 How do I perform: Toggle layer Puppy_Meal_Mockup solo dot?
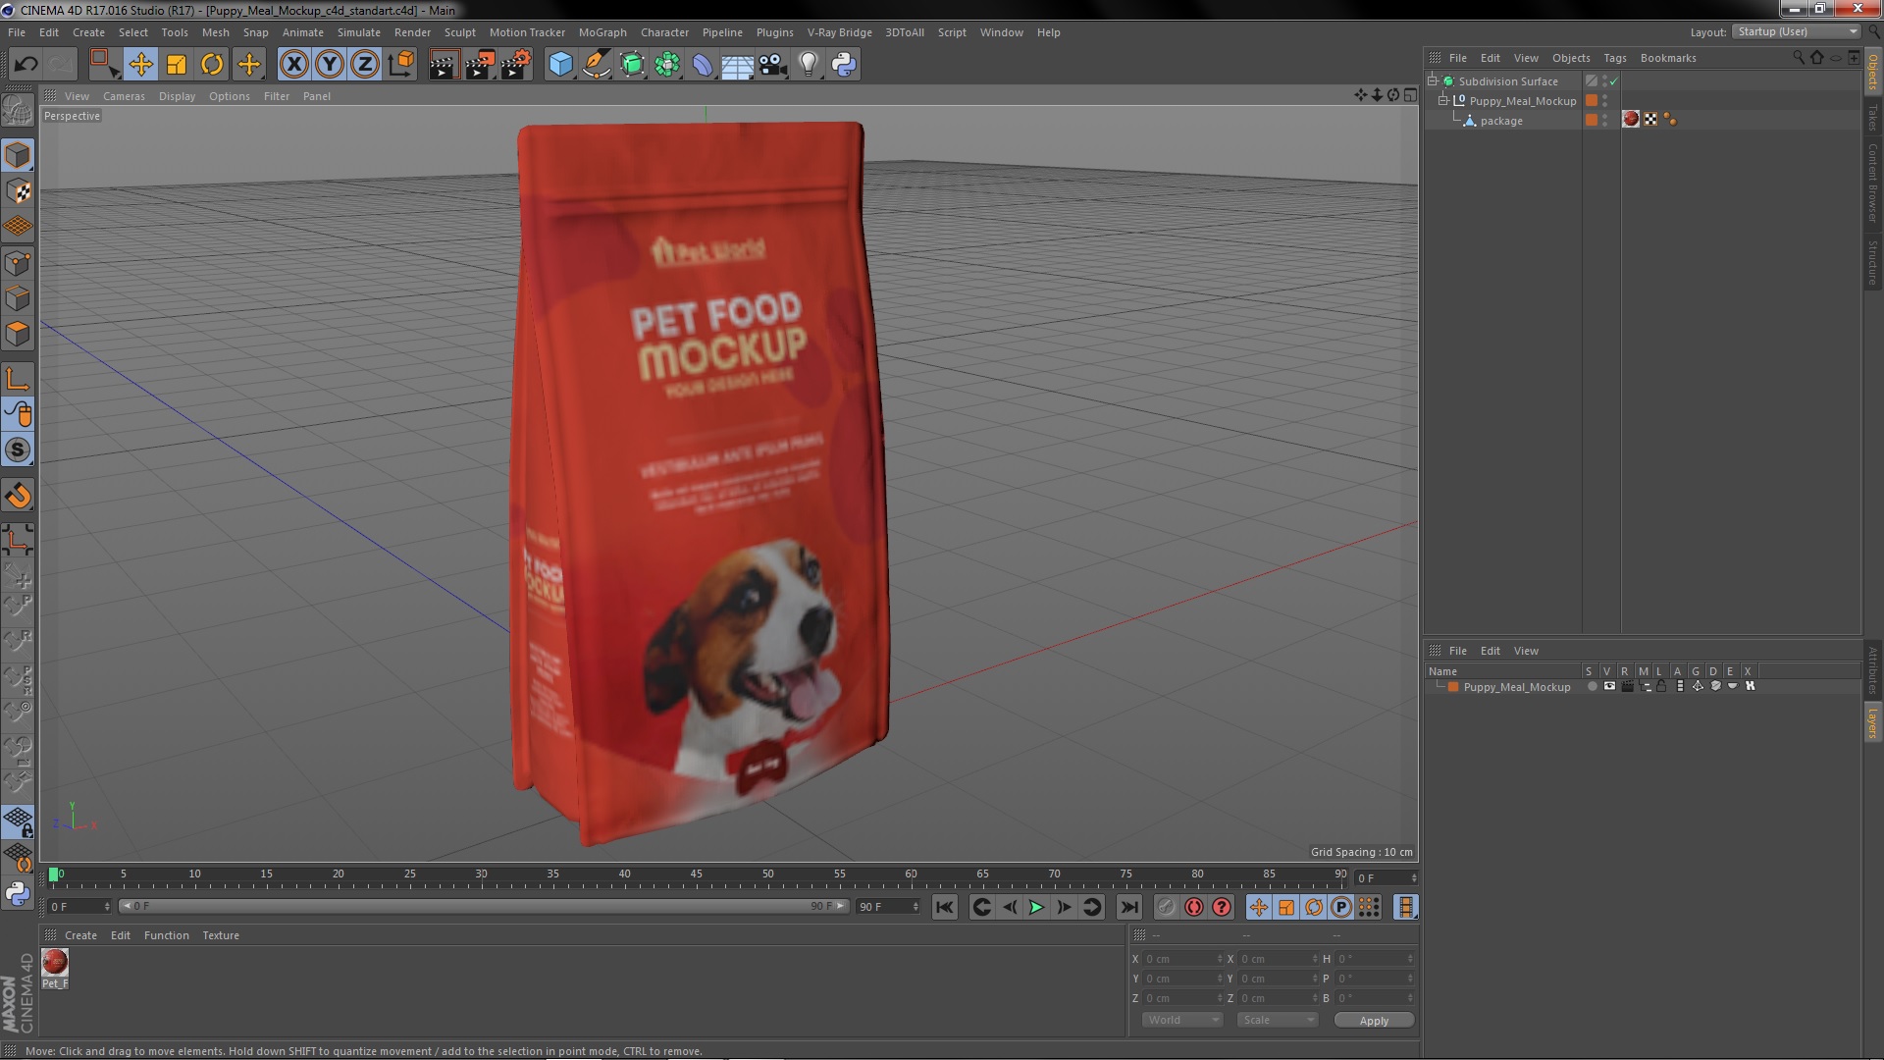pyautogui.click(x=1592, y=687)
